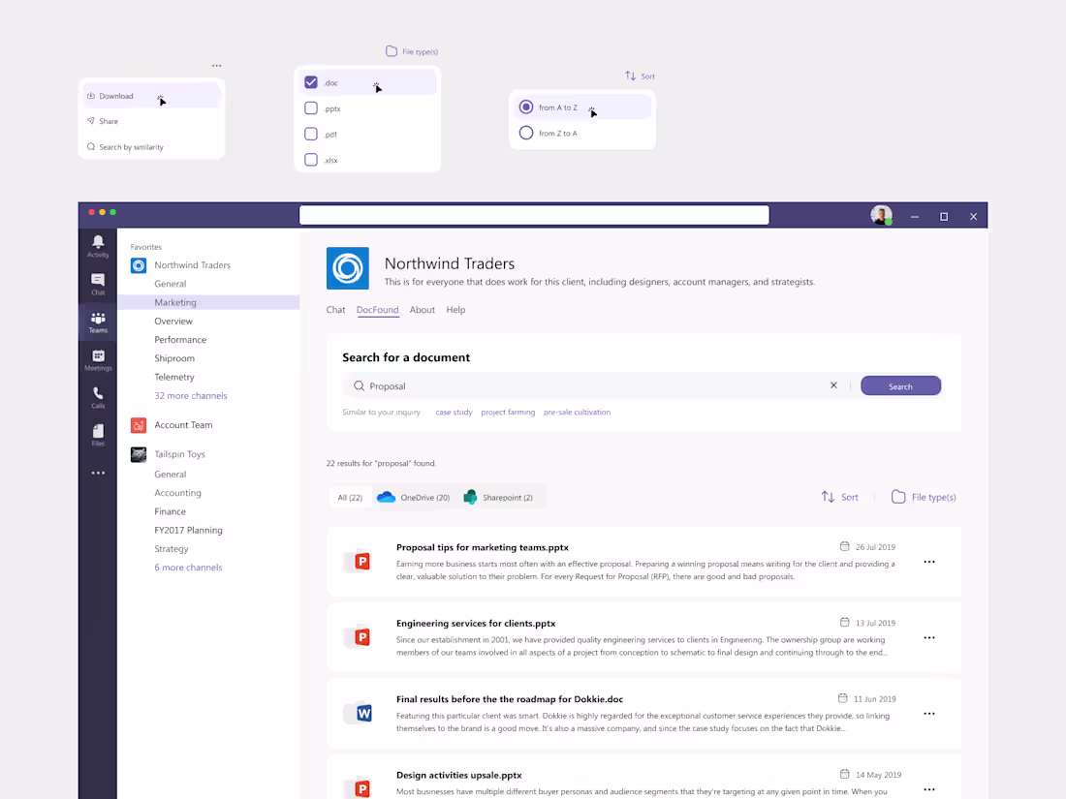Click the user profile avatar
The image size is (1066, 799).
point(881,216)
